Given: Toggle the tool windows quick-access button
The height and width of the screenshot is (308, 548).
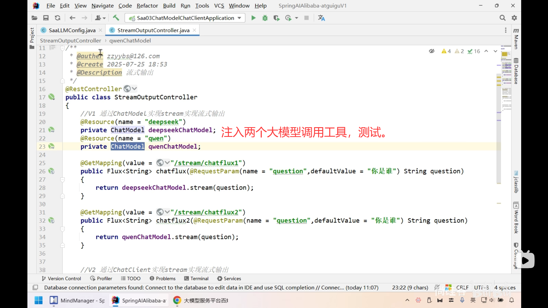Looking at the screenshot, I should 35,287.
